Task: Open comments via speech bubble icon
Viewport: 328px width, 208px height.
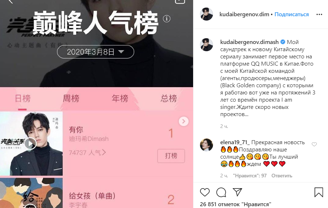Action: point(221,192)
